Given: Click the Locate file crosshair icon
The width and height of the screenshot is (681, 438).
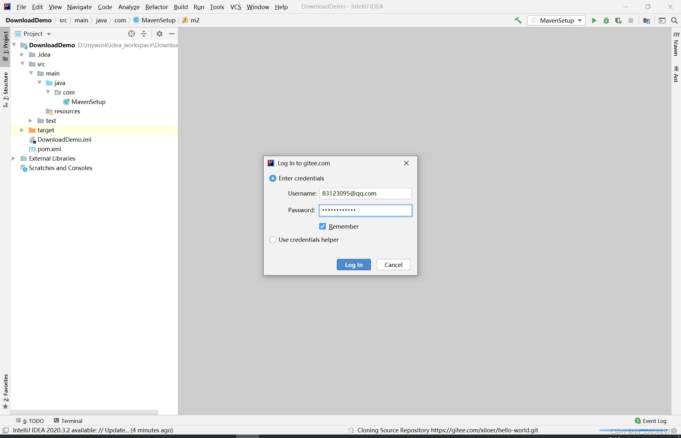Looking at the screenshot, I should point(131,34).
